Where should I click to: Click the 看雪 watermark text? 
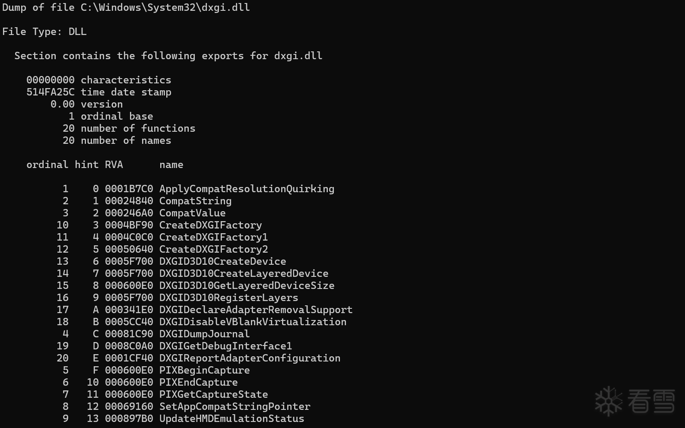(x=651, y=401)
